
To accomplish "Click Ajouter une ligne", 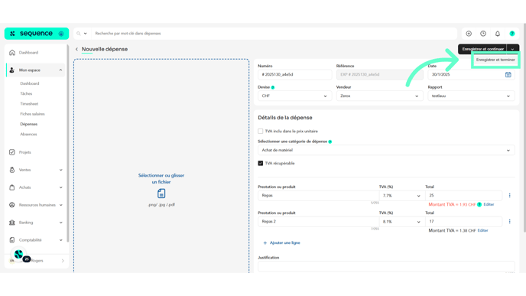I will coord(282,243).
